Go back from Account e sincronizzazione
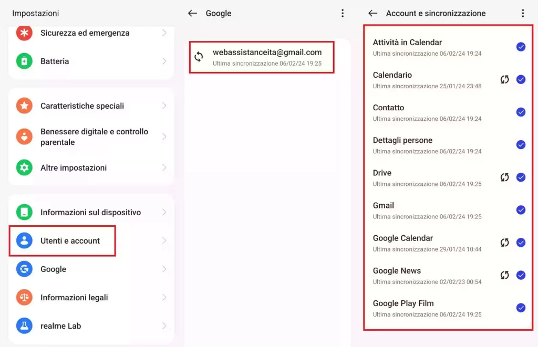 coord(373,13)
